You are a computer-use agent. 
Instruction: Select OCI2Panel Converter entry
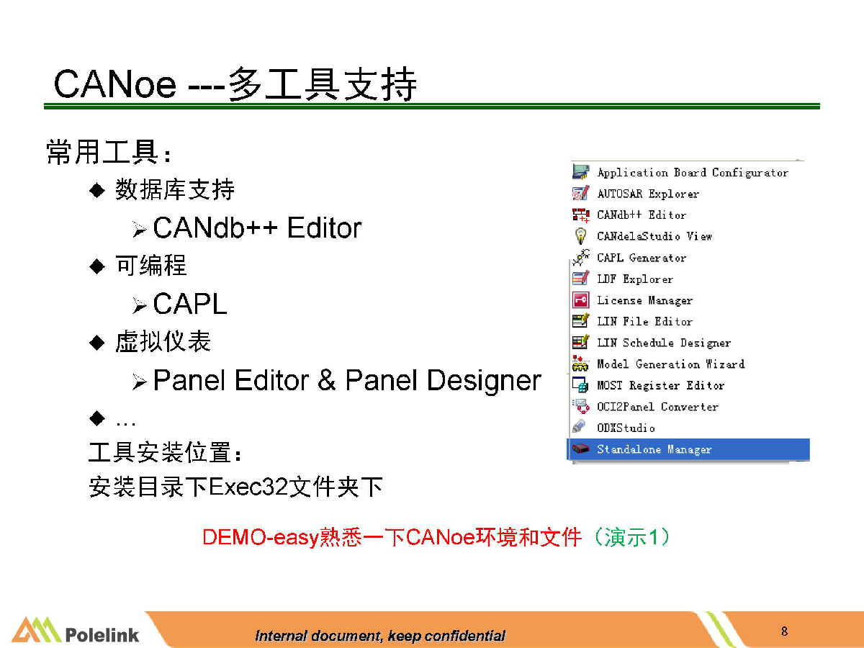(657, 407)
